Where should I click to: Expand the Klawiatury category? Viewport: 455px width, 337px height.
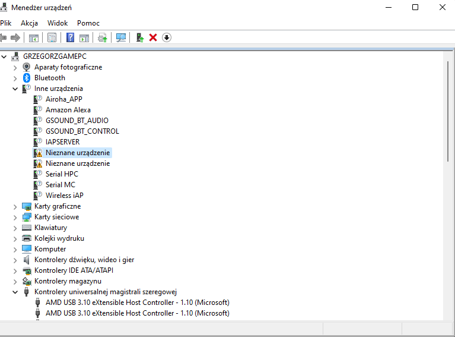(15, 228)
